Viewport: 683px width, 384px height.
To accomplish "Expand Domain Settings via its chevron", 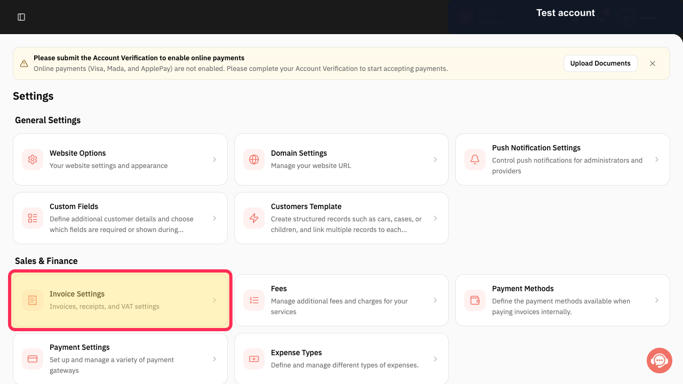I will pos(435,159).
